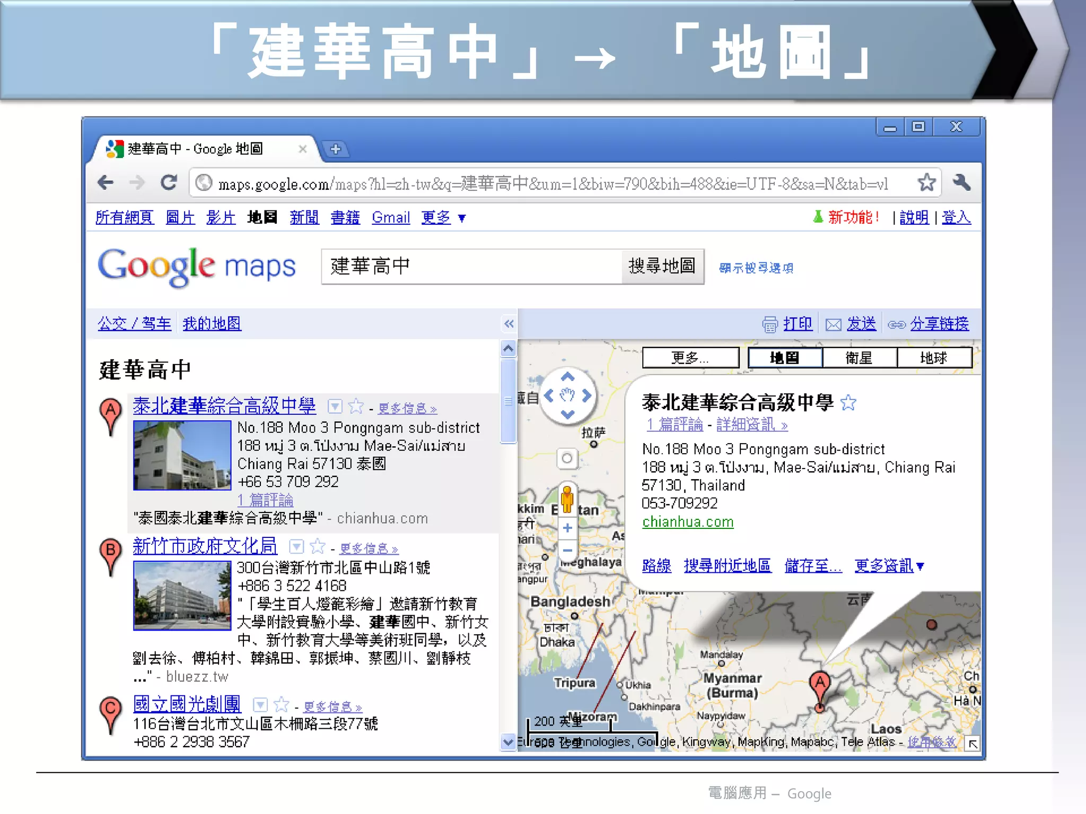Reload the page with refresh icon
This screenshot has height=814, width=1086.
click(x=169, y=182)
